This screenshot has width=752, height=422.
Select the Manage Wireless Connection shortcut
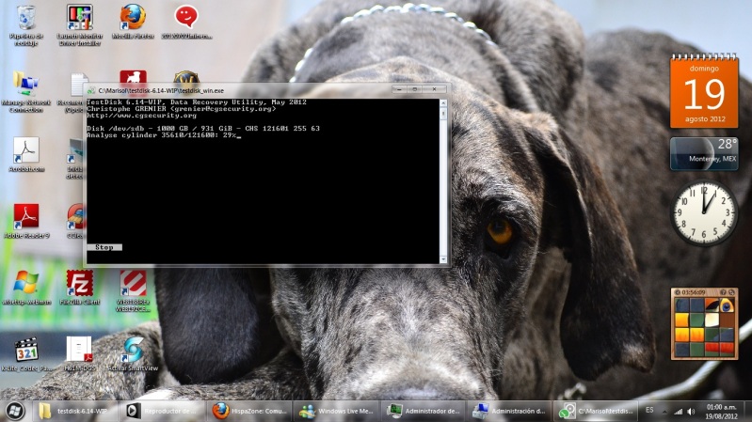tap(26, 85)
